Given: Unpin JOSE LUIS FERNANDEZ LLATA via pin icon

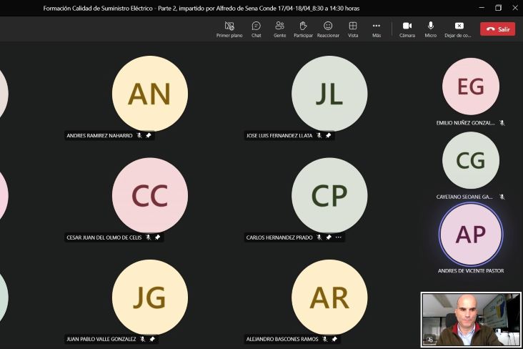Looking at the screenshot, I should (328, 135).
